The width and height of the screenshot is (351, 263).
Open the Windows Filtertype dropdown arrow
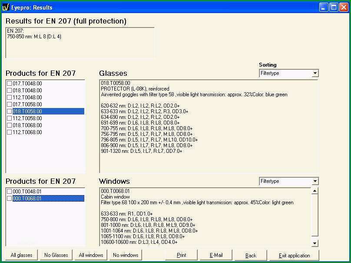point(315,181)
